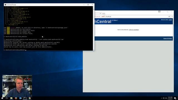Screen dimensions: 178x100
Task: Click the Command Prompt scrollbar down arrow
Action: click(x=93, y=50)
